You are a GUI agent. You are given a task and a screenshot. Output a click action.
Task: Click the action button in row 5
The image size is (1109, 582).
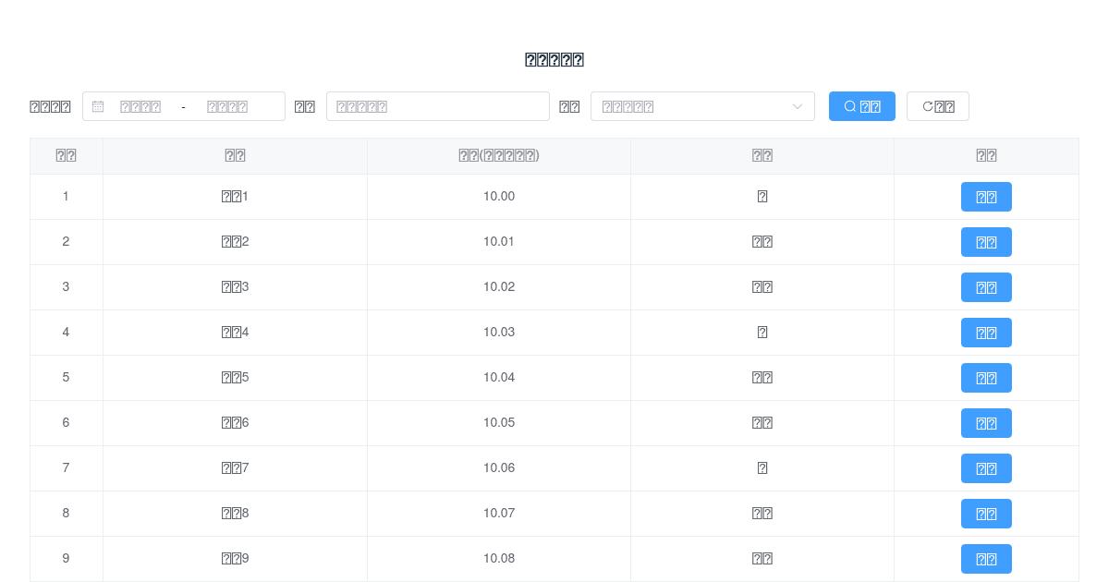986,378
